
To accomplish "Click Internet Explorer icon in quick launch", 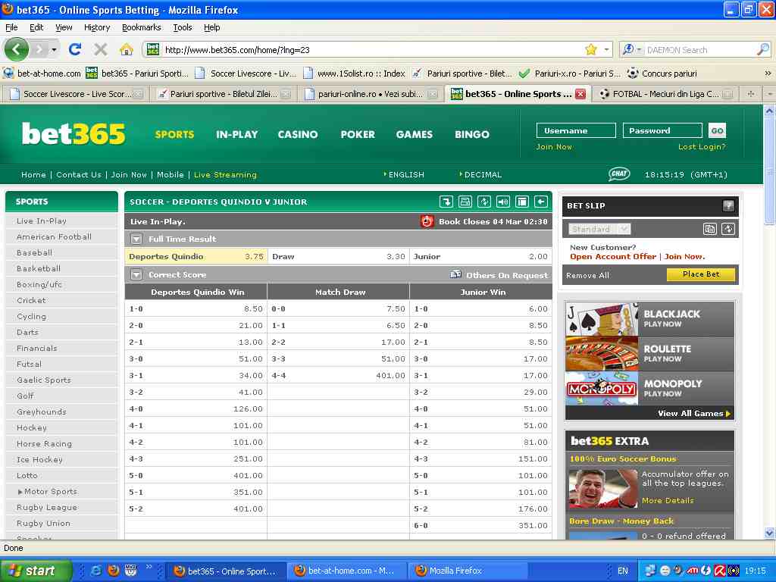I will tap(96, 571).
